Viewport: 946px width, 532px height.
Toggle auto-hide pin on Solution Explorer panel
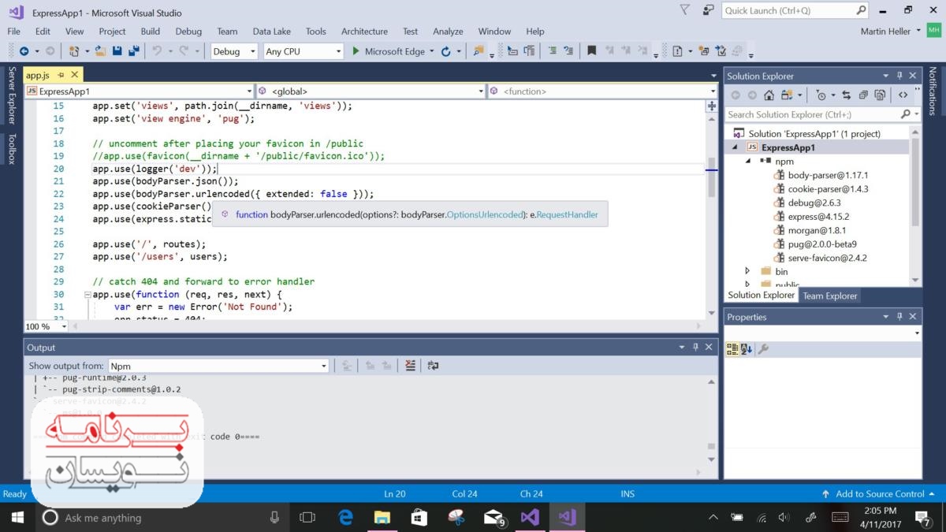tap(899, 76)
